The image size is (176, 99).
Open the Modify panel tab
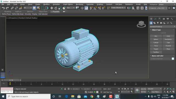tap(155, 19)
